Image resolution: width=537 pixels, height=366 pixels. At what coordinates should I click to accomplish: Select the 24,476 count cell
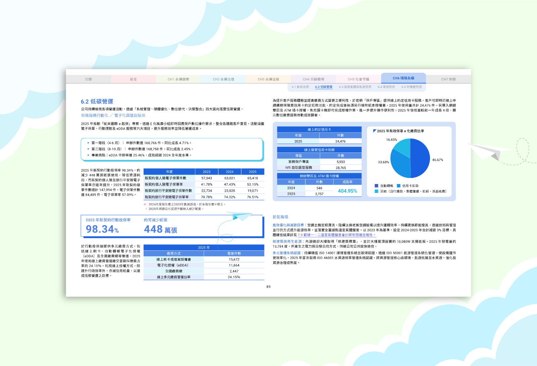pyautogui.click(x=340, y=141)
